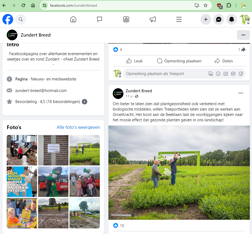252x234 pixels.
Task: Open post options three-dot menu on Zundert Breed post
Action: pos(241,93)
